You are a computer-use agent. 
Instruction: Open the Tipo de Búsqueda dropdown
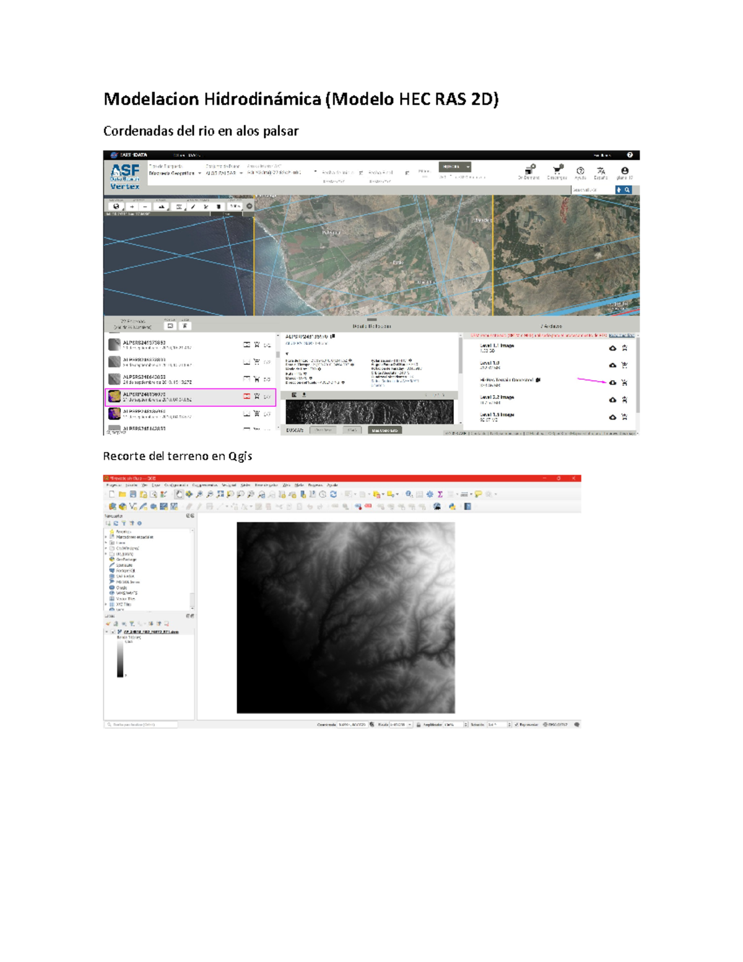click(x=174, y=173)
